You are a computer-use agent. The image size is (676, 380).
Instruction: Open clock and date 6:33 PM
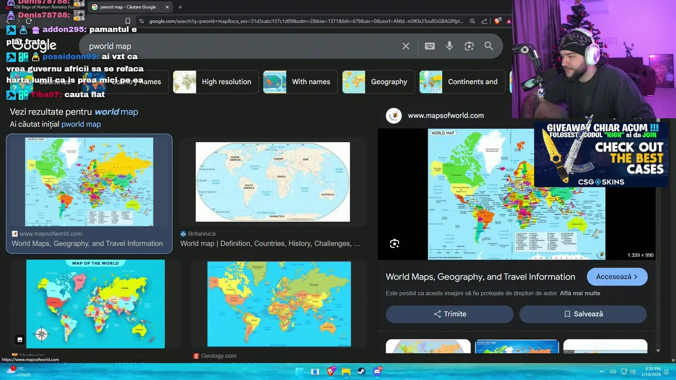click(651, 372)
